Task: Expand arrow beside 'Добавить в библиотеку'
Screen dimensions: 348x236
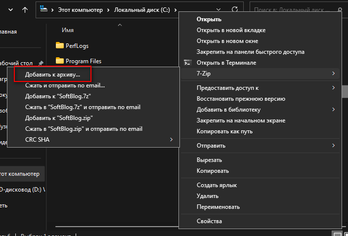Action: pos(333,110)
